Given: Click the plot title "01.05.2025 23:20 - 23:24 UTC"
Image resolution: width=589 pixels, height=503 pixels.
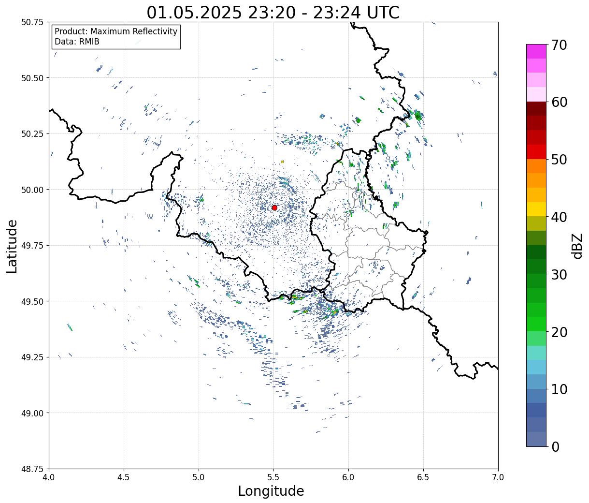Looking at the screenshot, I should [x=273, y=12].
